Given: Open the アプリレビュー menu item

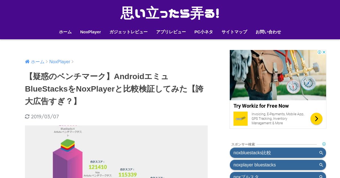Looking at the screenshot, I should pyautogui.click(x=171, y=32).
